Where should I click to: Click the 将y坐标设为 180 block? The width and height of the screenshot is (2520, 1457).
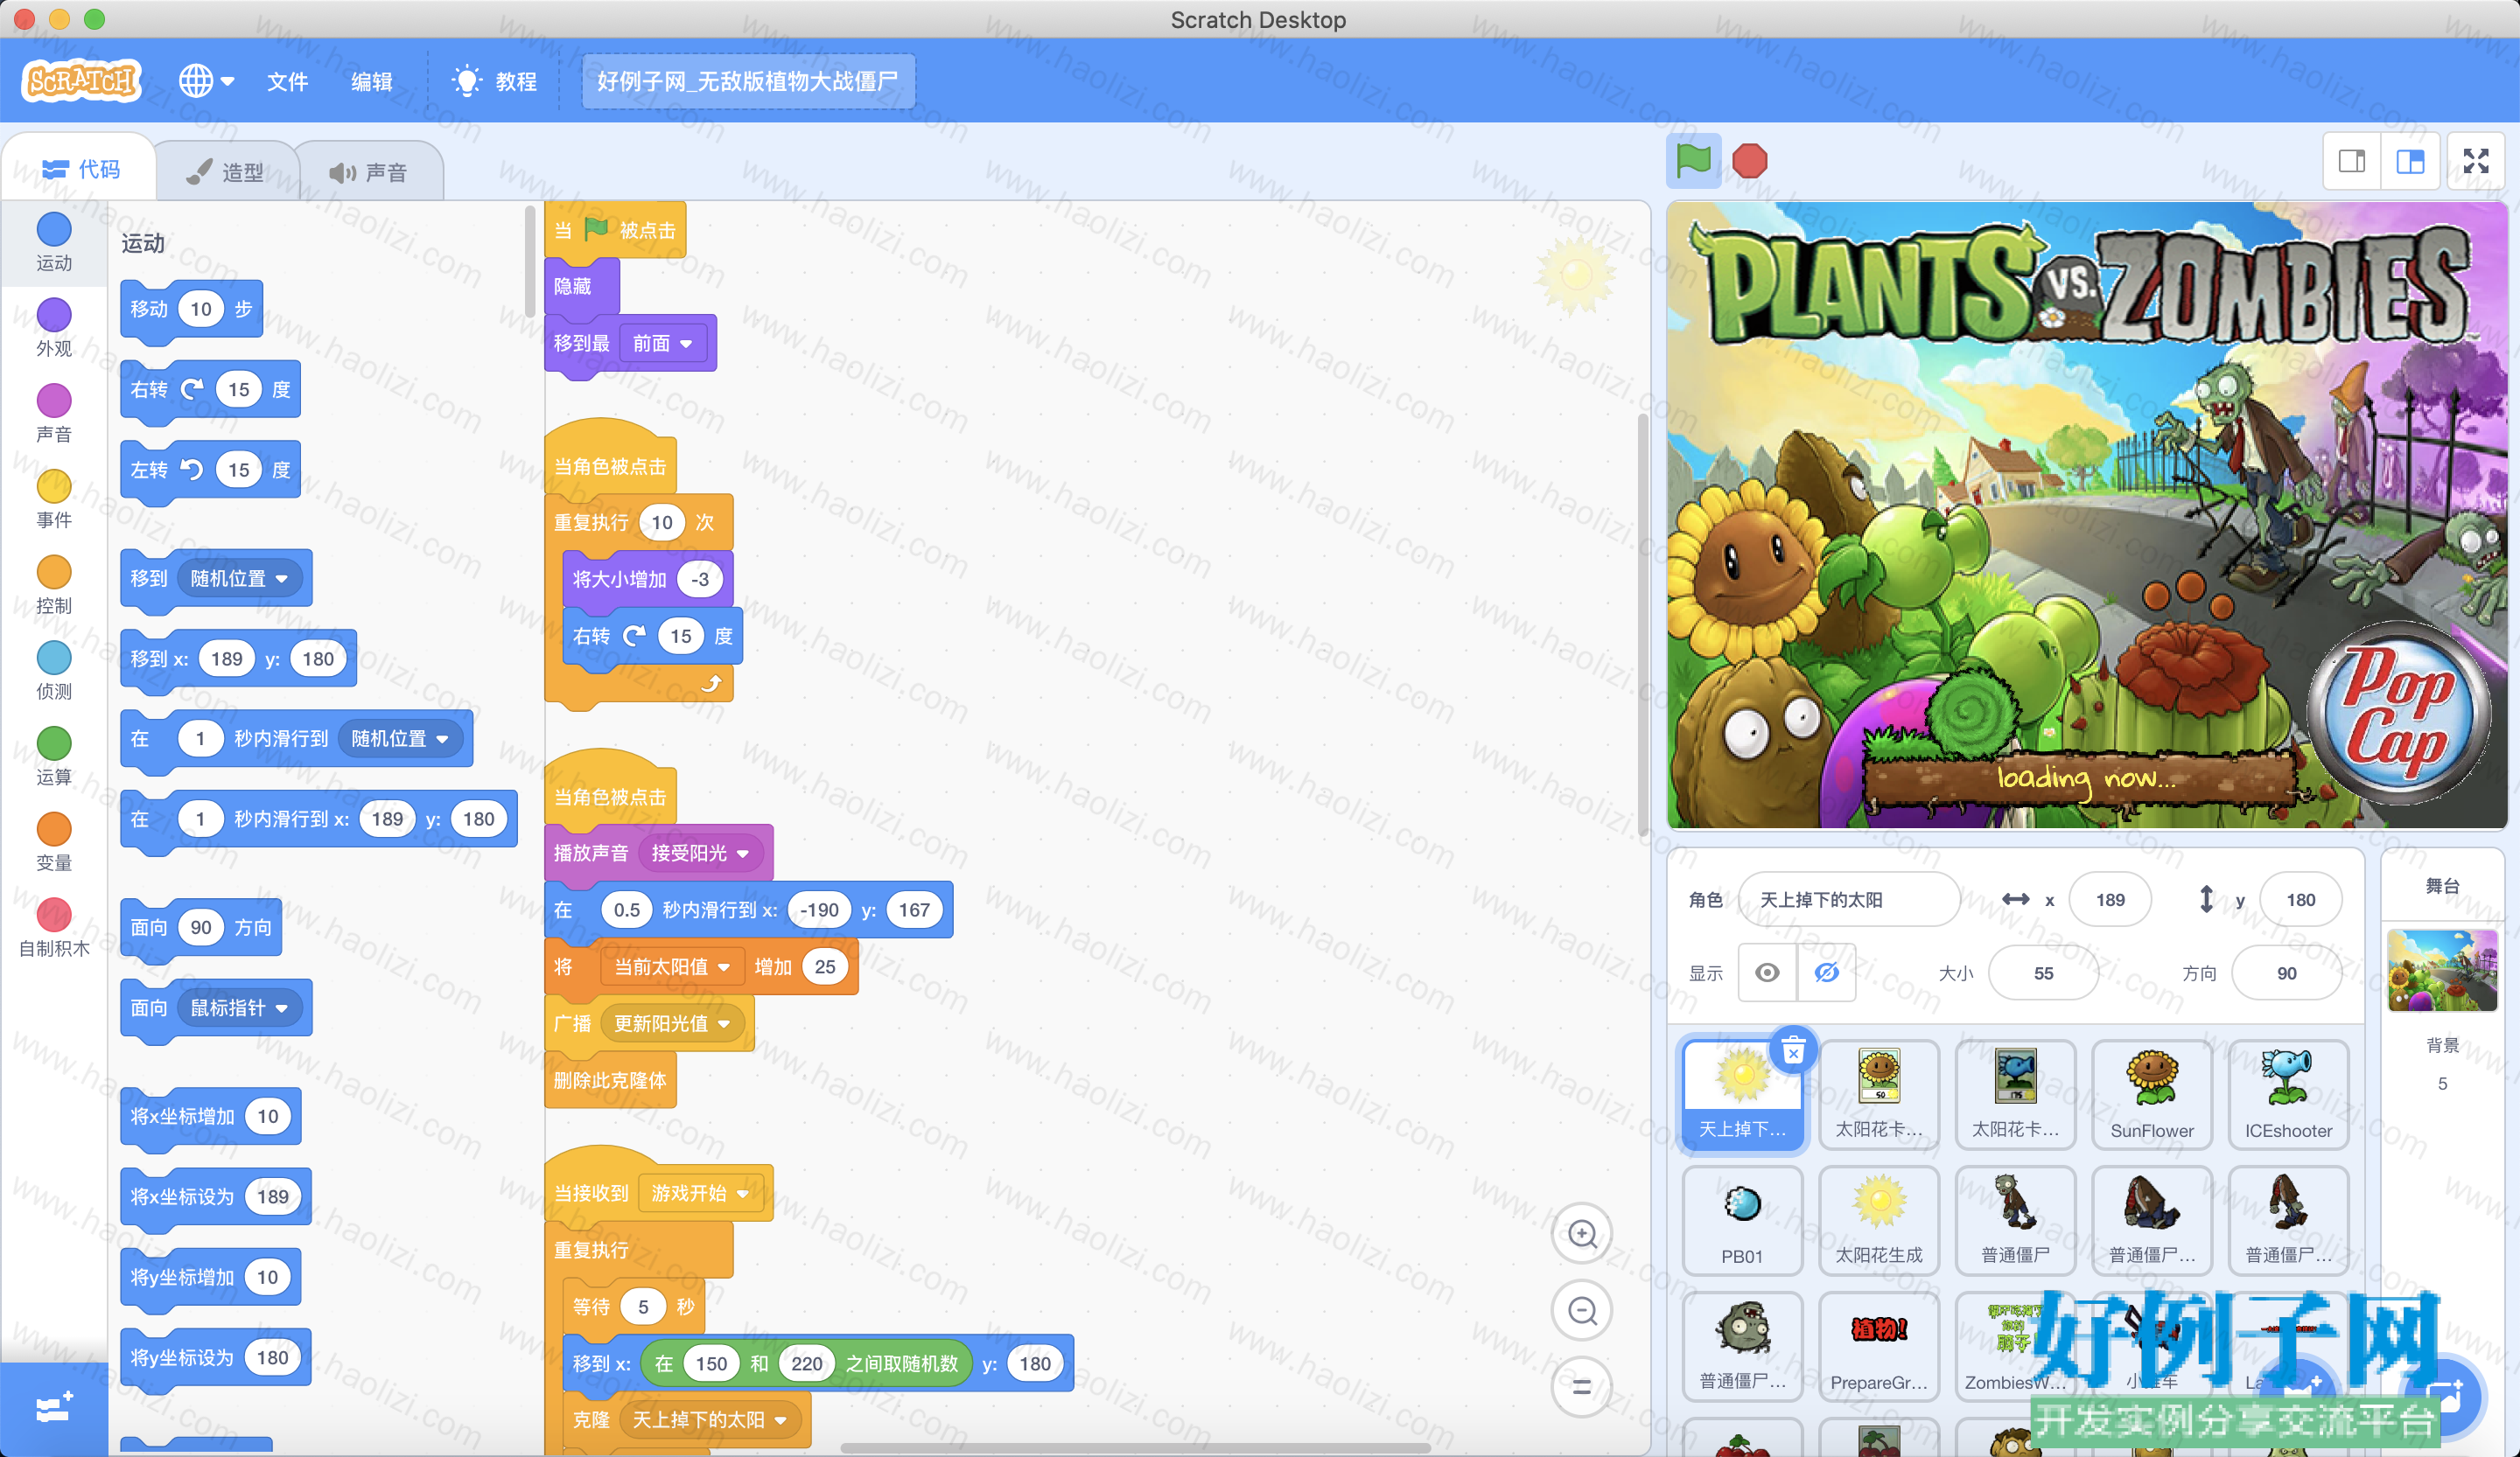[215, 1357]
